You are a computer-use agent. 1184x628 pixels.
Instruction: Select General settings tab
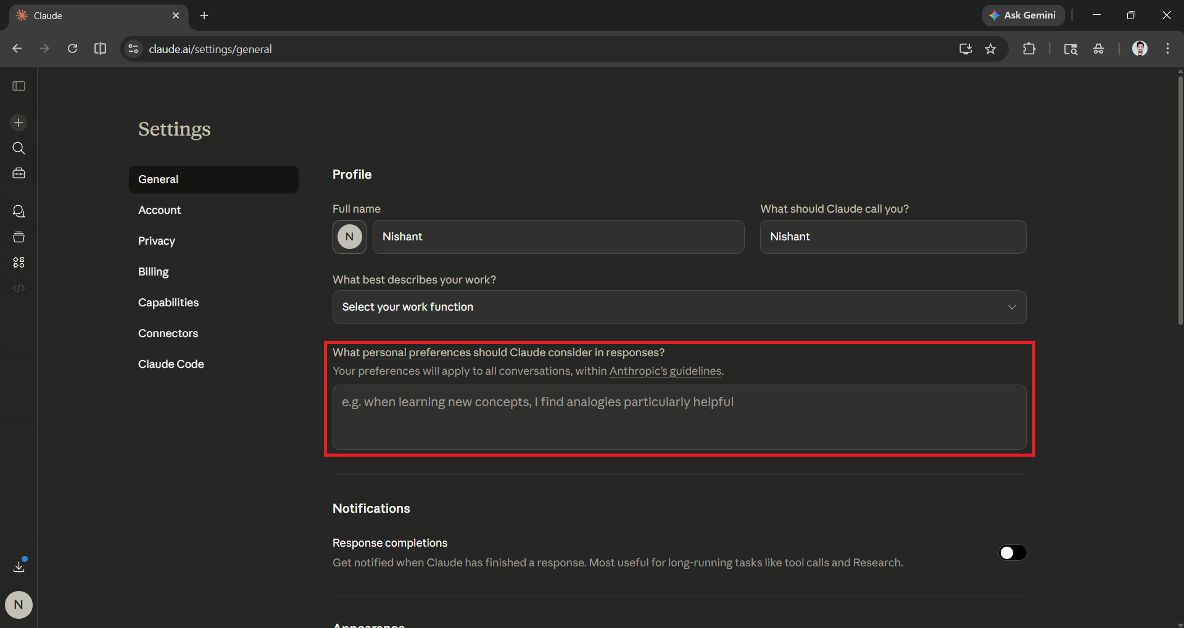(x=213, y=179)
